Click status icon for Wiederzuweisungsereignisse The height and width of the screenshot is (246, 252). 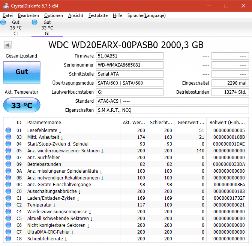8,211
